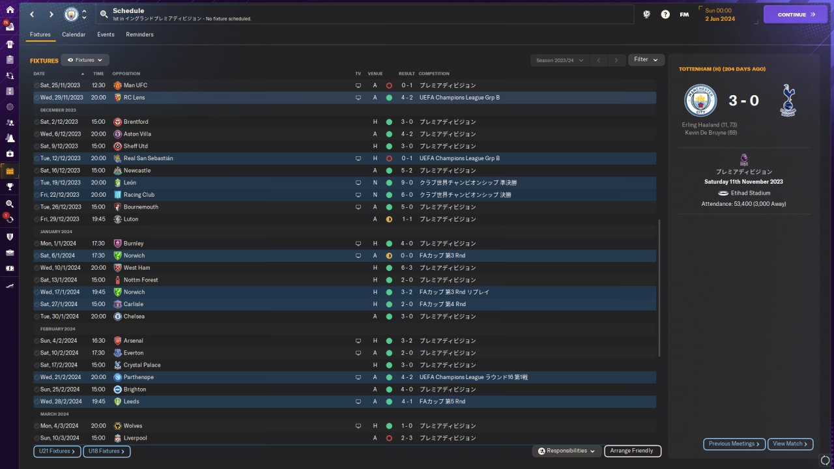Sort by the OPPOSITION column header
The width and height of the screenshot is (834, 469).
(x=126, y=74)
